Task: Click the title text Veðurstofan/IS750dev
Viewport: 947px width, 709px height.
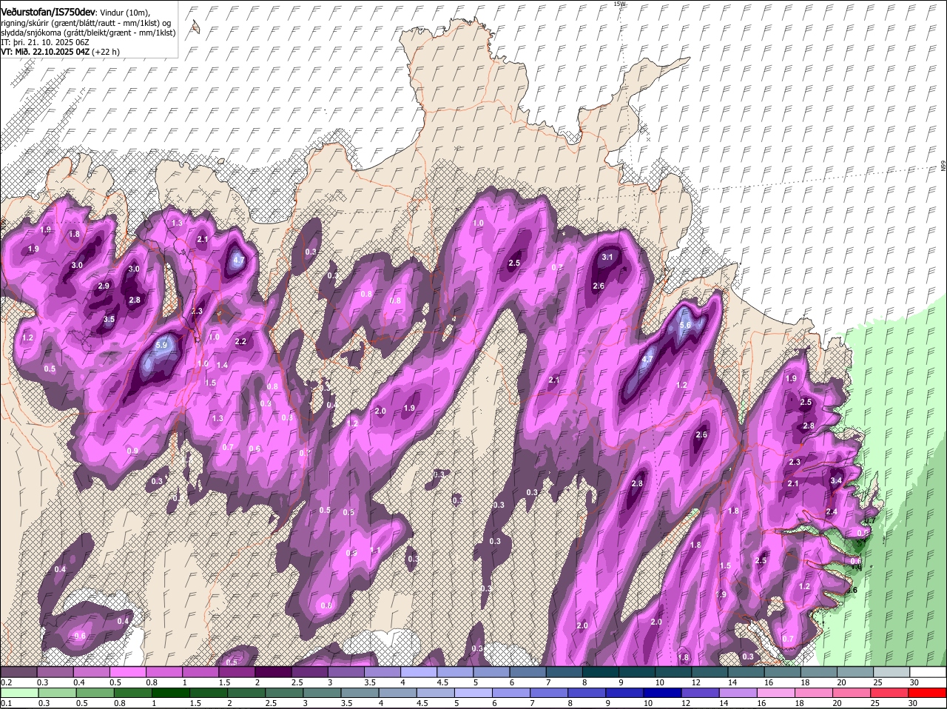Action: click(48, 12)
